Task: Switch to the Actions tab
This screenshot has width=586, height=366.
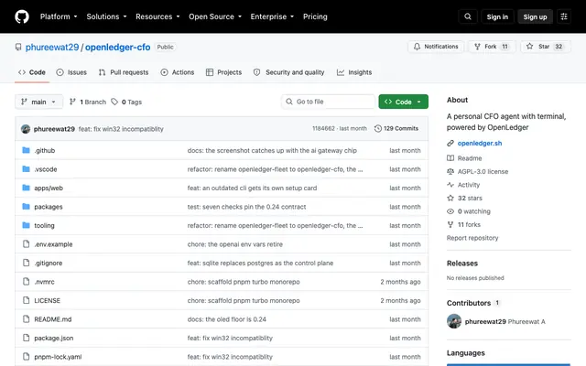Action: tap(177, 72)
